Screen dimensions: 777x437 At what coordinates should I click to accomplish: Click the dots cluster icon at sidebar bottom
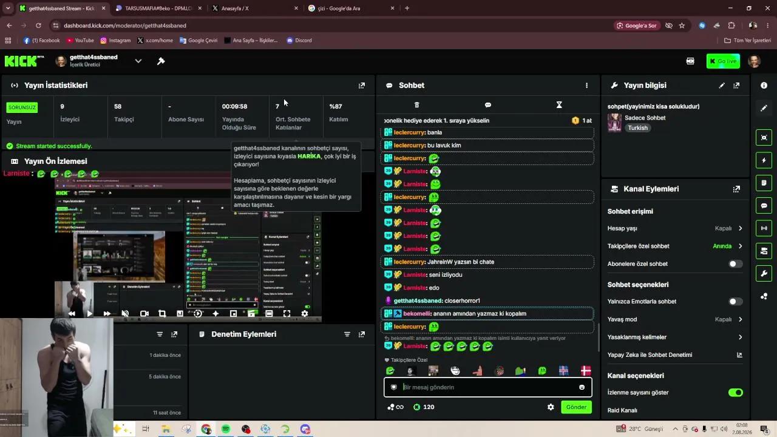[764, 296]
